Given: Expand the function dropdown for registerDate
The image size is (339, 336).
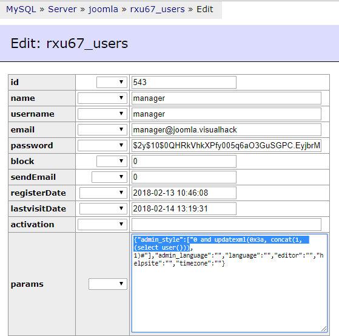Looking at the screenshot, I should click(x=103, y=193).
